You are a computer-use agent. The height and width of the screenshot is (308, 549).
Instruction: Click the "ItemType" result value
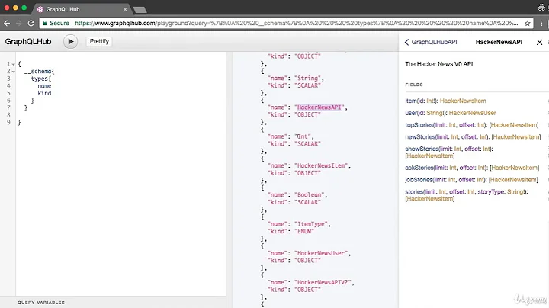[310, 224]
